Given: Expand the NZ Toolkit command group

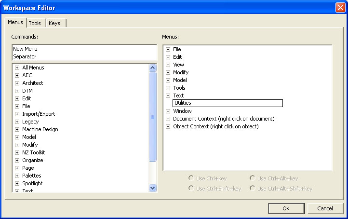Looking at the screenshot, I should point(17,152).
